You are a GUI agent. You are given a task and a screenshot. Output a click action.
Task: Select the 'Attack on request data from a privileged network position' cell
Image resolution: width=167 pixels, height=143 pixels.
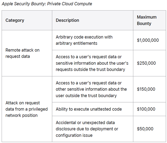(27, 109)
